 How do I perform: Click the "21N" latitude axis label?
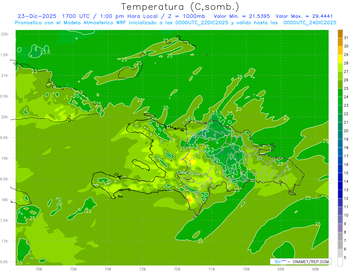(4, 75)
